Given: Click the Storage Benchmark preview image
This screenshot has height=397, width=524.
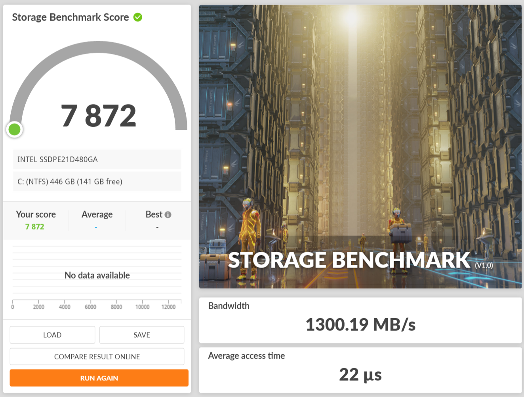Looking at the screenshot, I should coord(360,146).
